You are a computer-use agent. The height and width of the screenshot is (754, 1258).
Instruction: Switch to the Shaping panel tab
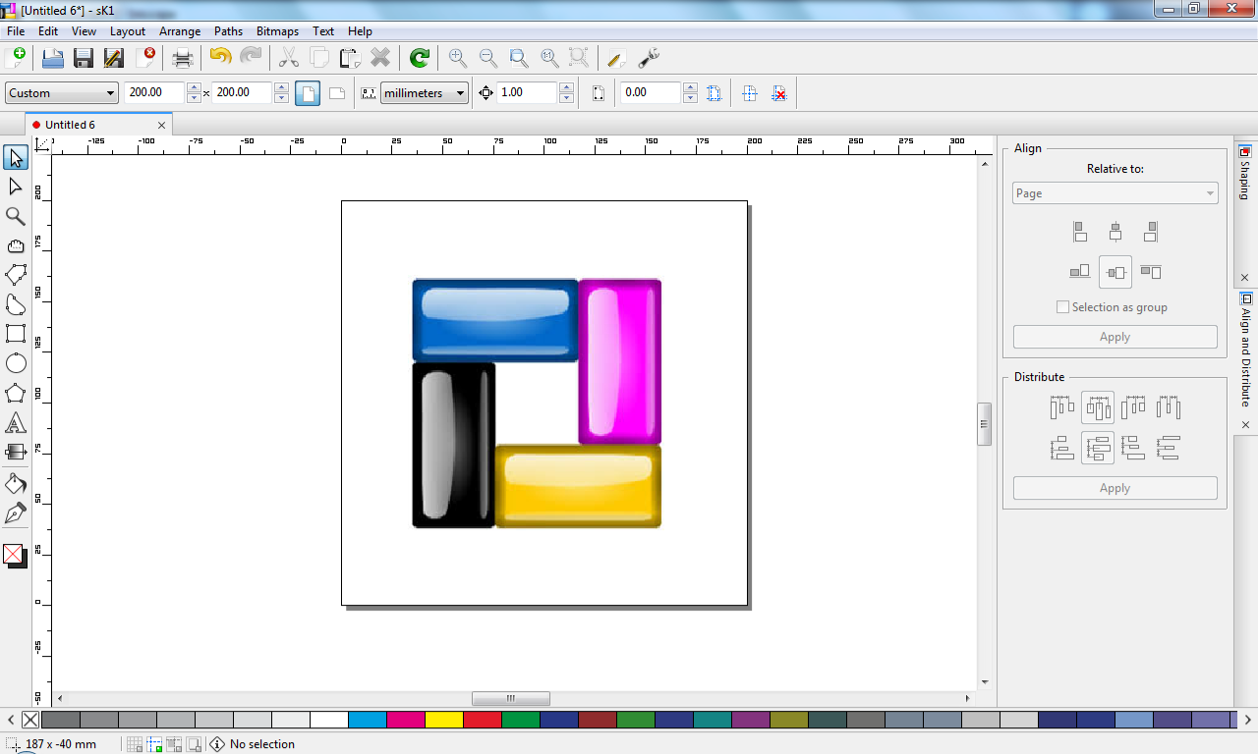[x=1246, y=177]
